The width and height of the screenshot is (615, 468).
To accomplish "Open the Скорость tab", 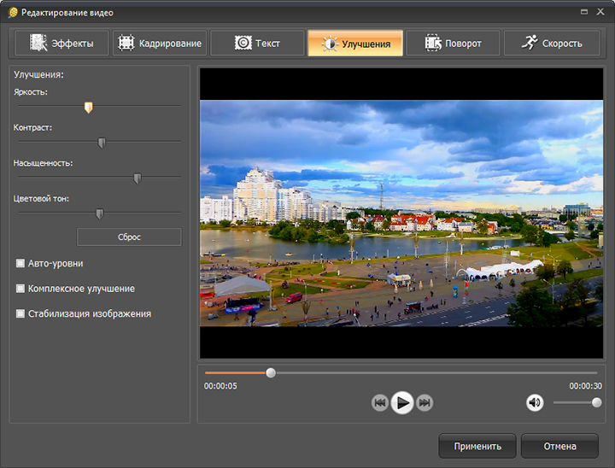I will (552, 44).
